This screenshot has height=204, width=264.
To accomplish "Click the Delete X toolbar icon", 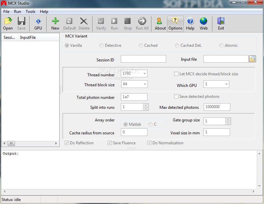I will click(84, 24).
